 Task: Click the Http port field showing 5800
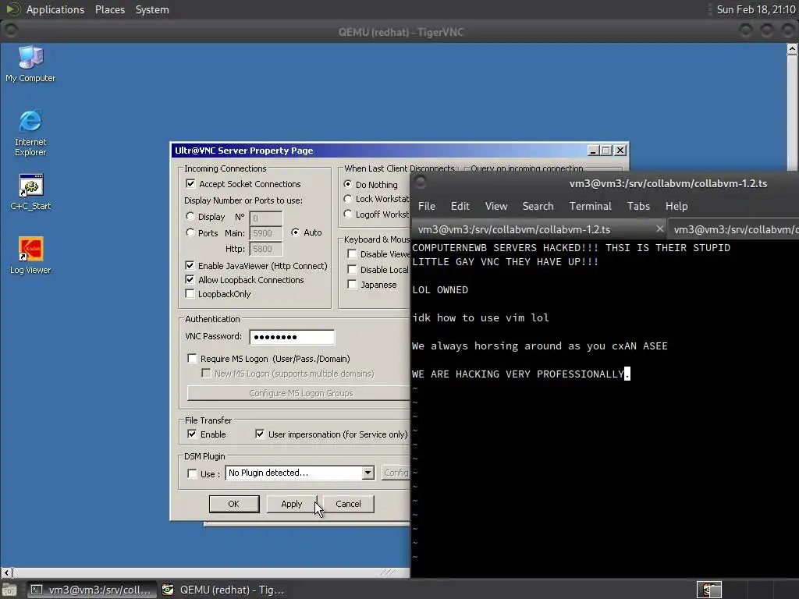click(266, 249)
